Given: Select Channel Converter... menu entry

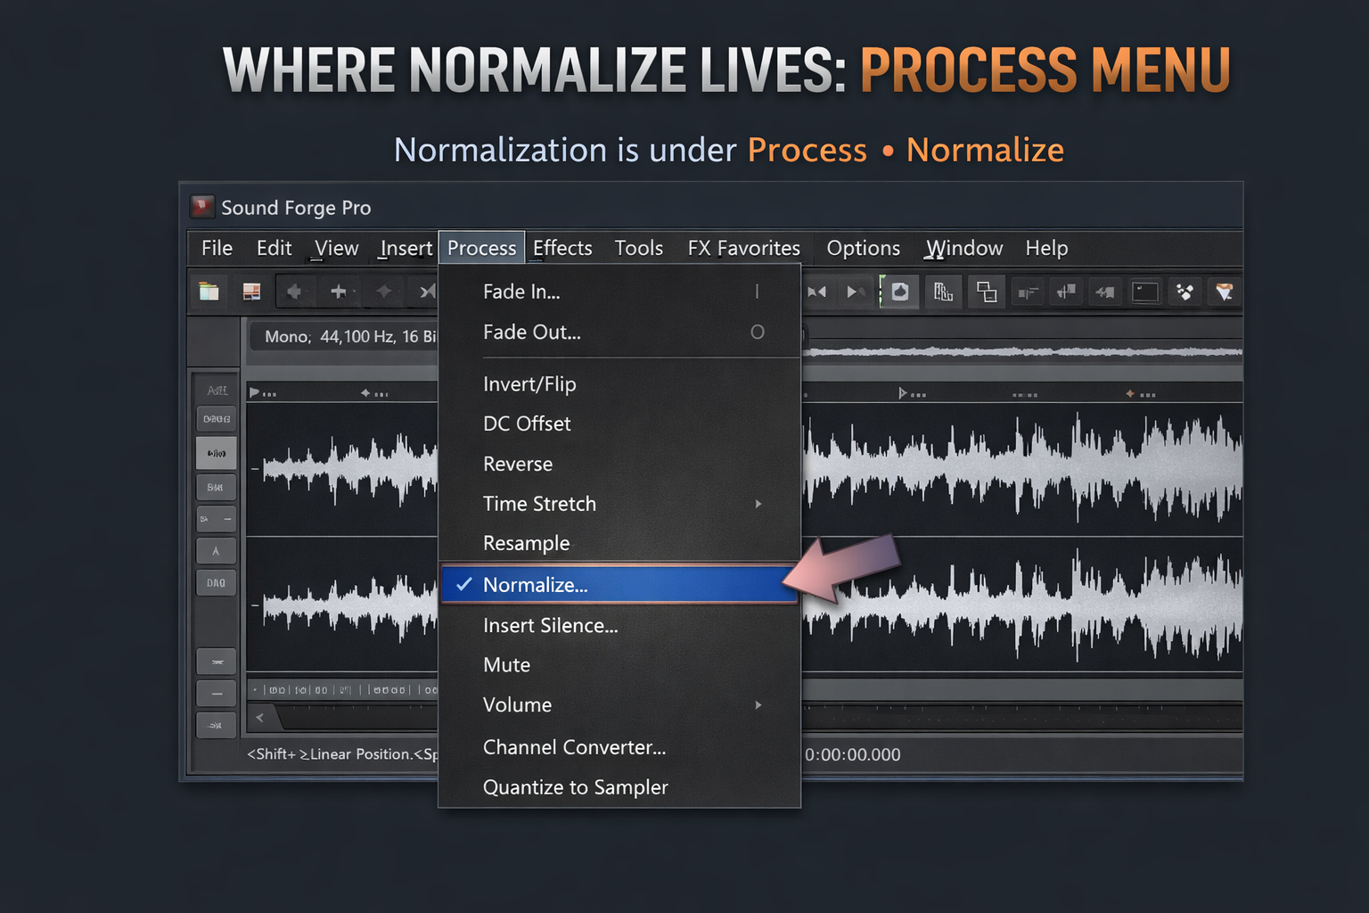Looking at the screenshot, I should pyautogui.click(x=574, y=747).
